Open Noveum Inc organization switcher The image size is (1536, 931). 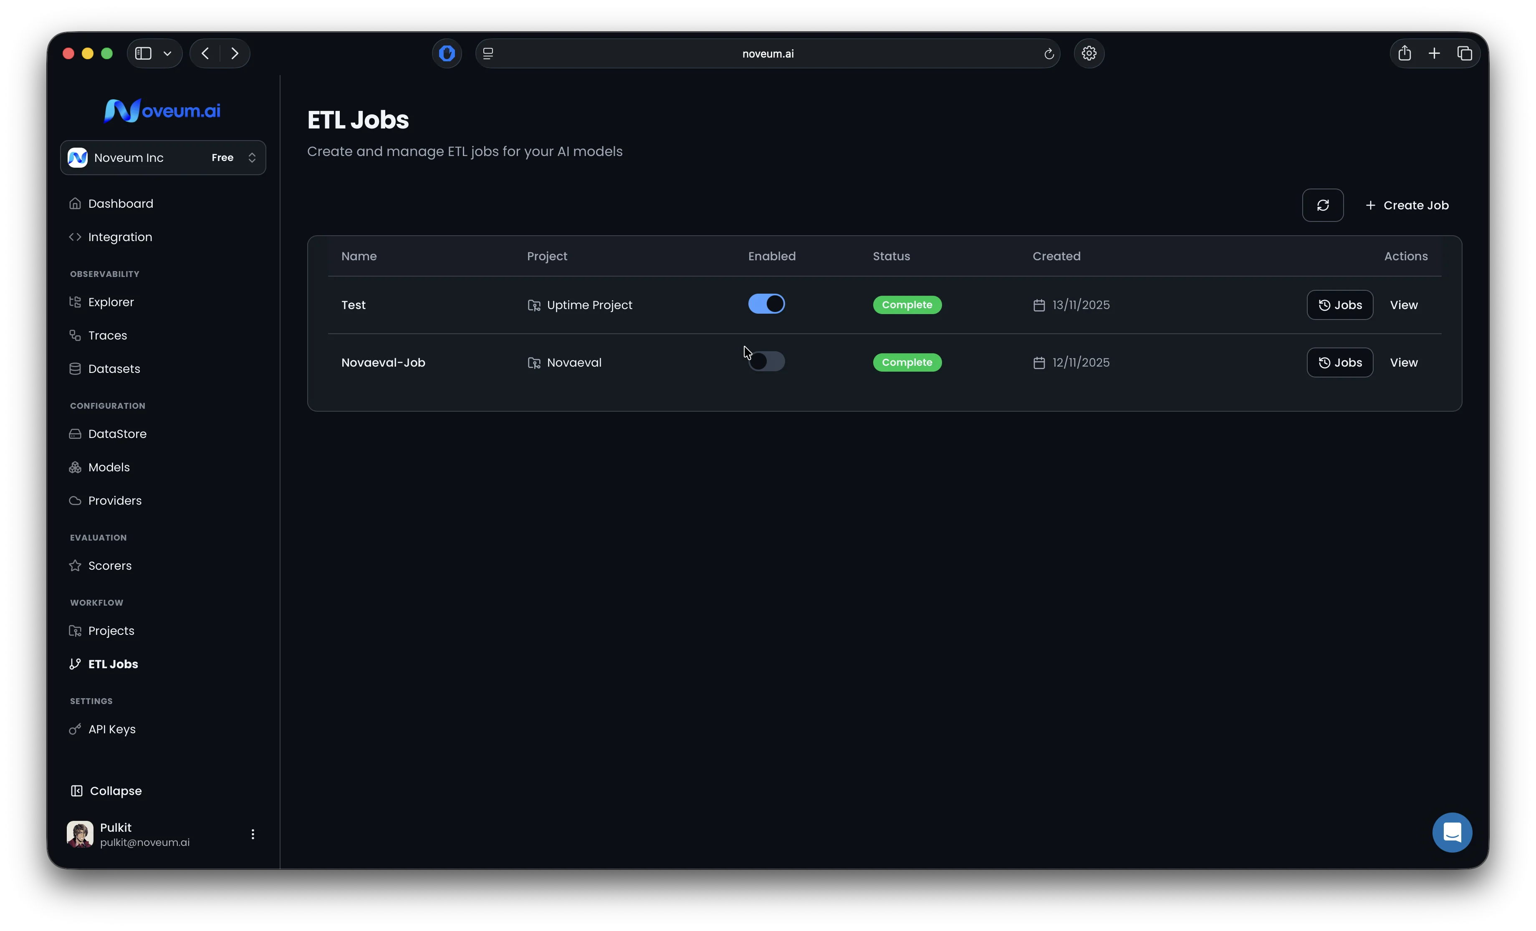[x=163, y=158]
